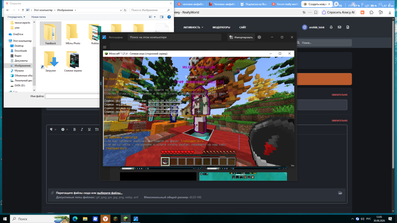The width and height of the screenshot is (397, 223).
Task: Open Документы in the navigation tree
Action: pos(19,61)
